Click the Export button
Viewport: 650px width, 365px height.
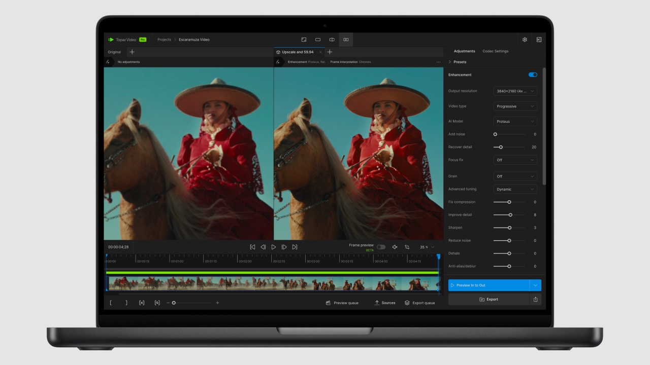(x=489, y=299)
